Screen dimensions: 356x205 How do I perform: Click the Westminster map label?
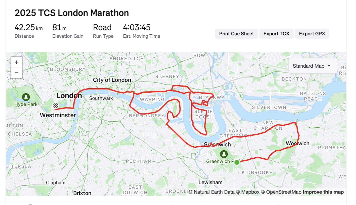tap(58, 115)
